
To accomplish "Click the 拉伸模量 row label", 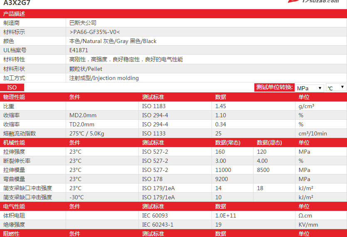I will (14, 170).
